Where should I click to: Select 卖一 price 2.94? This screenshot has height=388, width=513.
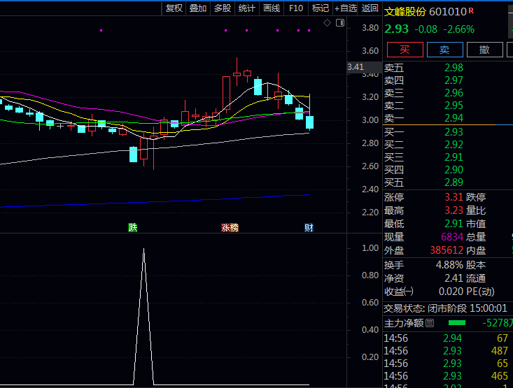(x=454, y=118)
